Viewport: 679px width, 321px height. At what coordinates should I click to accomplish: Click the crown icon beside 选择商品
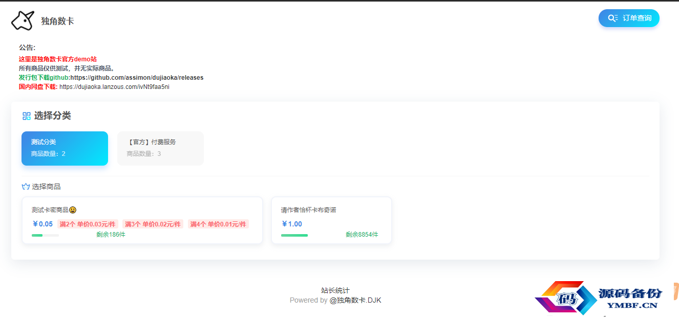coord(26,187)
